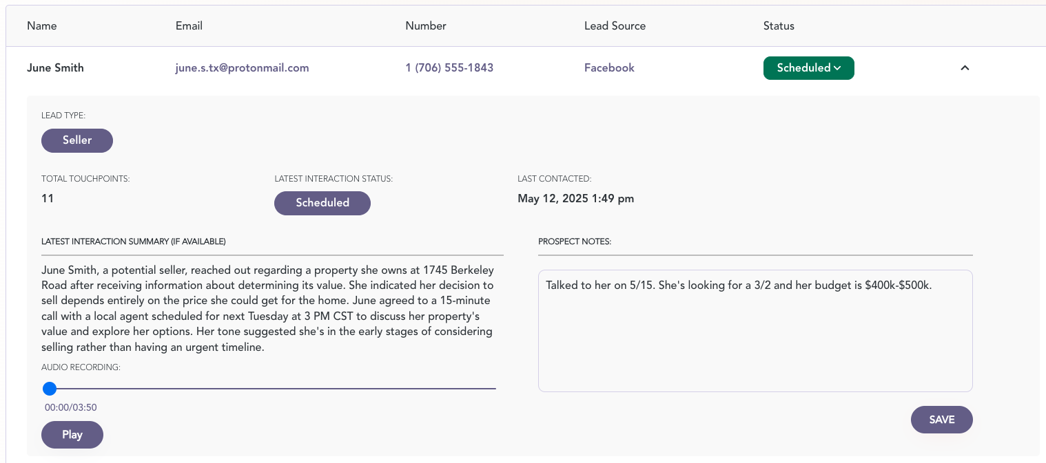1046x463 pixels.
Task: Select the Facebook lead source
Action: point(609,68)
